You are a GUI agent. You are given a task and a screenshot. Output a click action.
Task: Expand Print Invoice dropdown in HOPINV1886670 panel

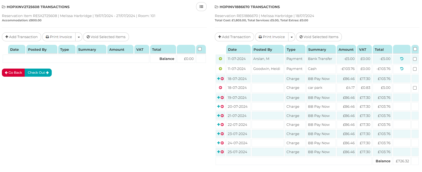point(292,37)
